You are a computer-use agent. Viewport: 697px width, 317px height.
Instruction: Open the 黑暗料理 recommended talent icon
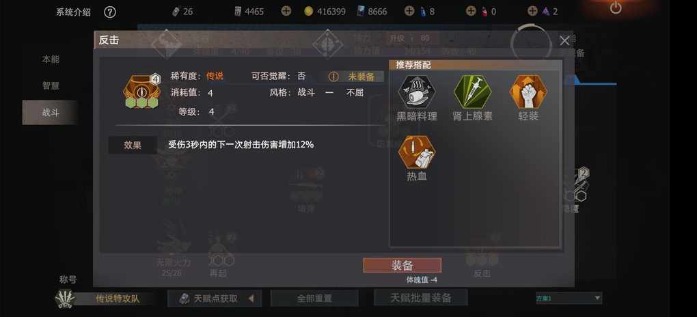(x=417, y=92)
